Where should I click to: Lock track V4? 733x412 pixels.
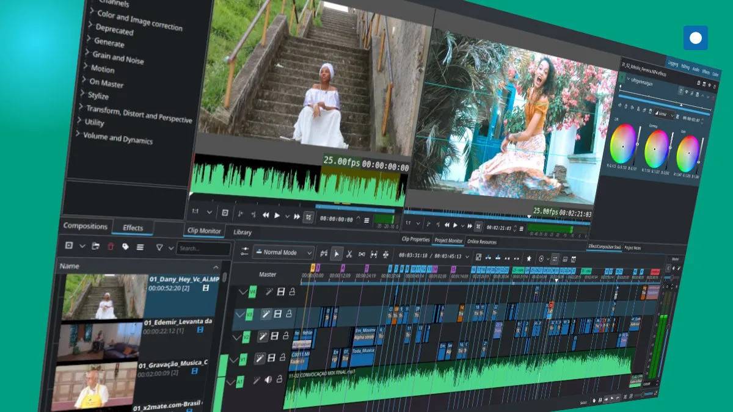[291, 292]
